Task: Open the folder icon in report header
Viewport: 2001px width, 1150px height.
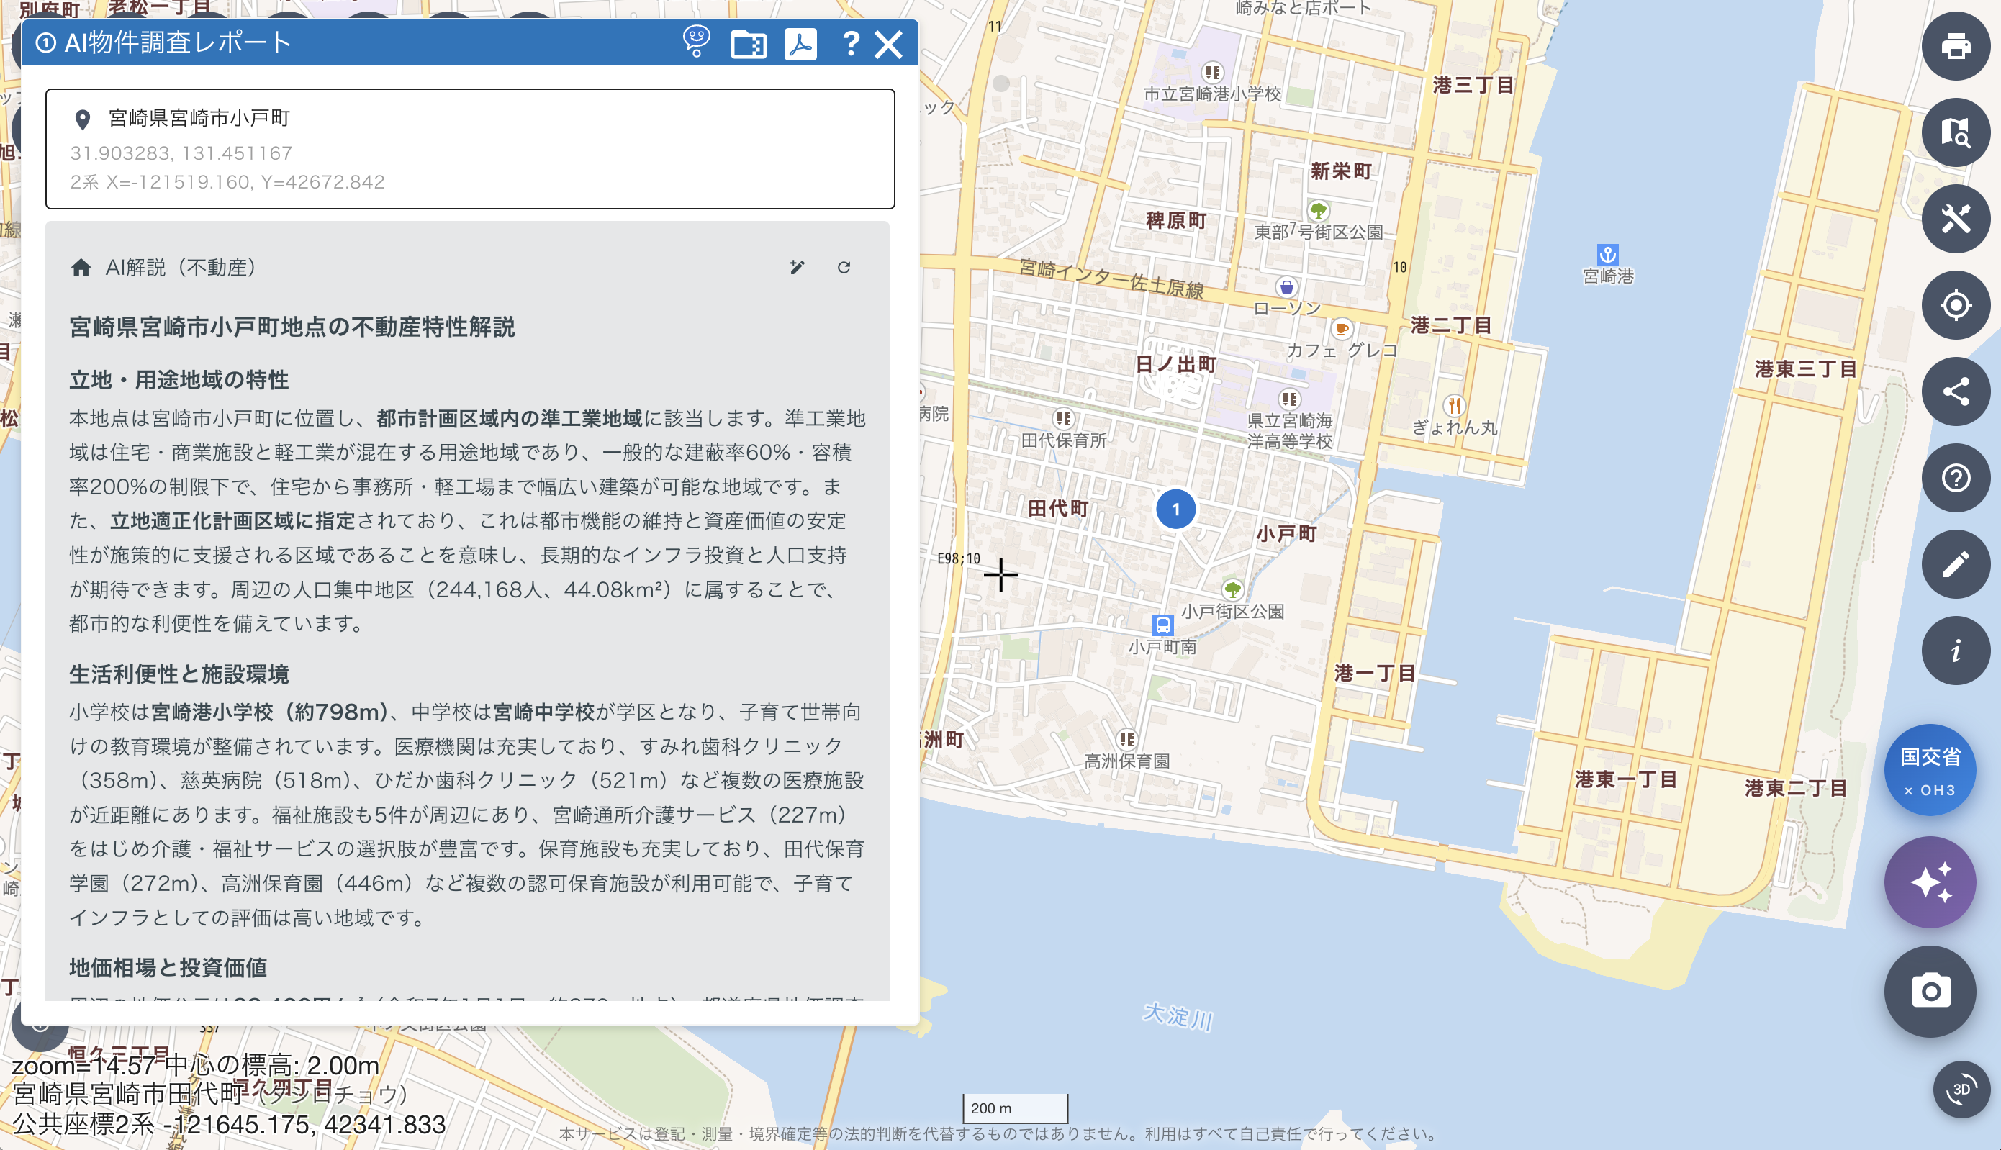Action: point(748,43)
